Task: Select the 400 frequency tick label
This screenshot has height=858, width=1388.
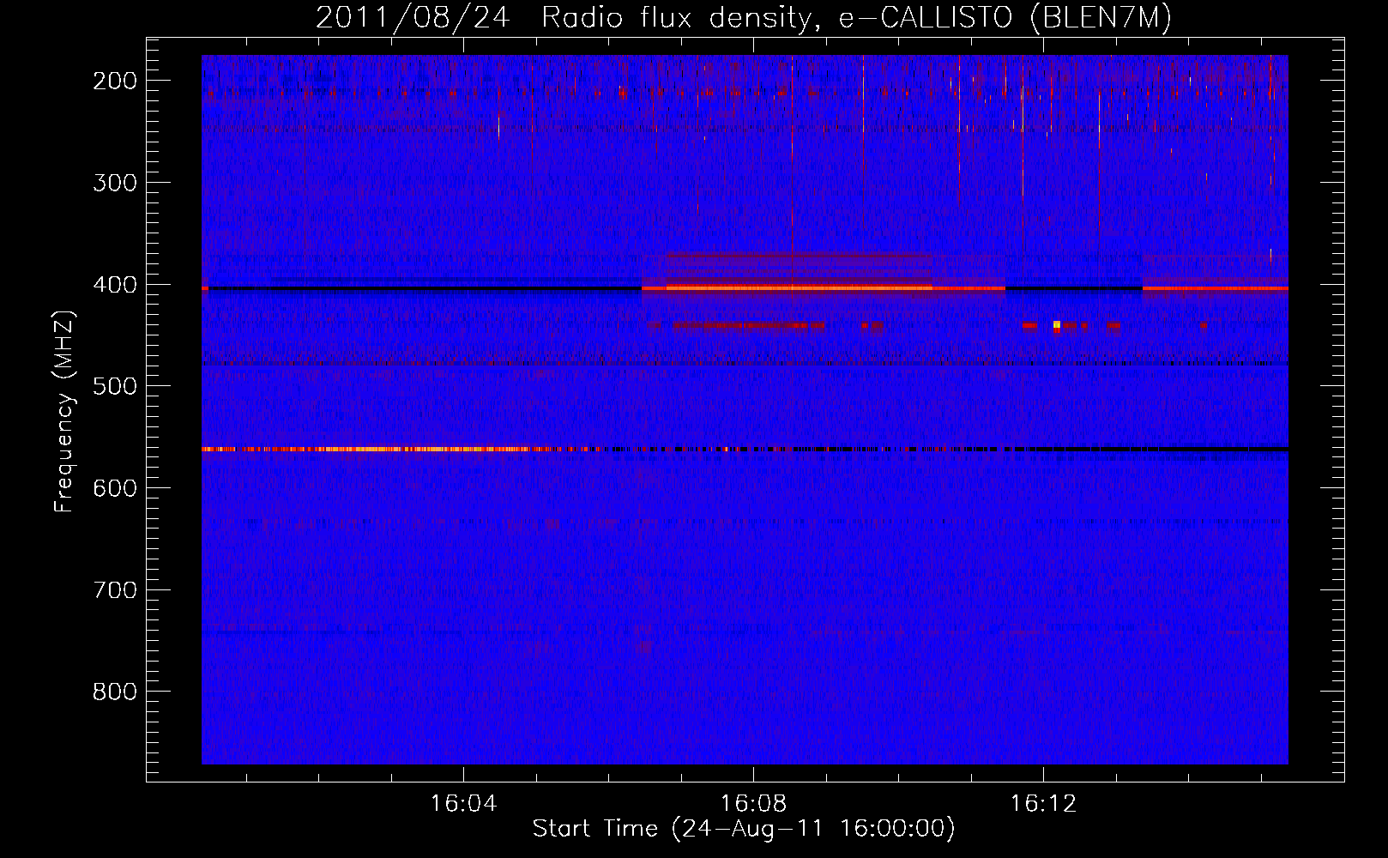Action: click(115, 285)
